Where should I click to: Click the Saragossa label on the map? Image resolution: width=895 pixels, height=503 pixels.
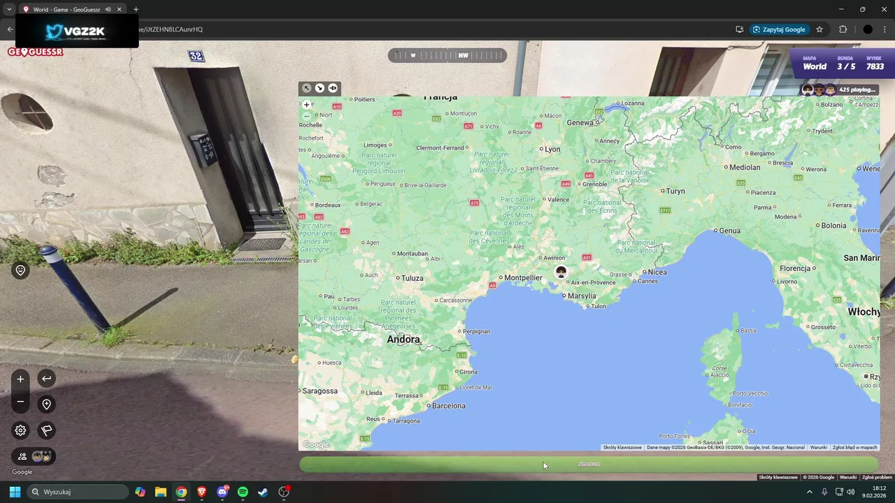tap(320, 391)
